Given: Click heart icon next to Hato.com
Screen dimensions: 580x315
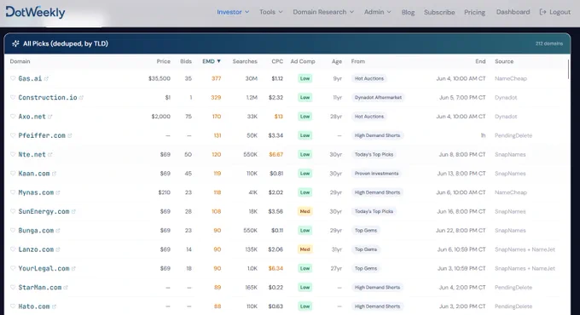Looking at the screenshot, I should [x=13, y=306].
